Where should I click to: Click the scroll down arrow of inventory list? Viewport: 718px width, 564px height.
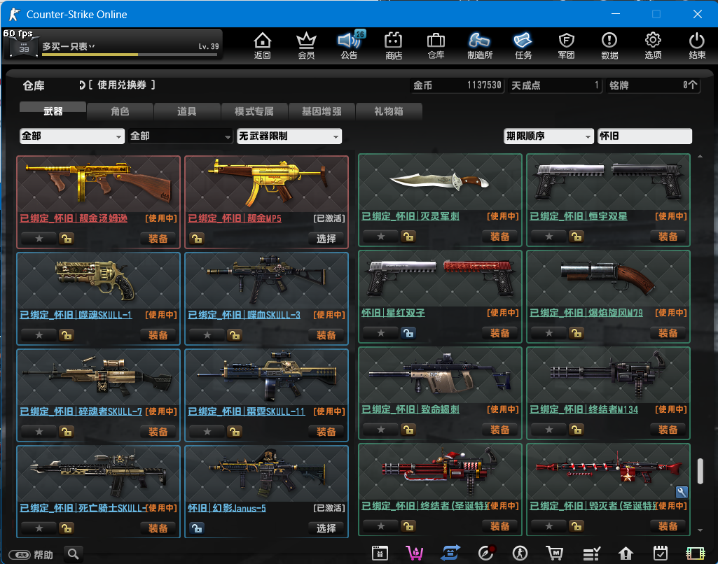pos(700,530)
